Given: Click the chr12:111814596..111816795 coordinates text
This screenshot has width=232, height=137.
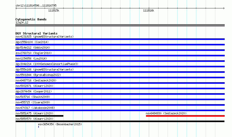Looking at the screenshot, I should coord(36,6).
